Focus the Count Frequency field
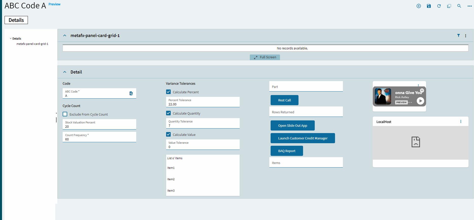 99,137
